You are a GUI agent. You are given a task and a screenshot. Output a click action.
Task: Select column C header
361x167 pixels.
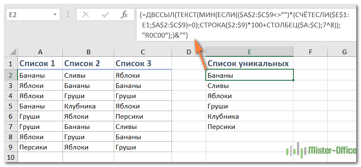coord(143,52)
